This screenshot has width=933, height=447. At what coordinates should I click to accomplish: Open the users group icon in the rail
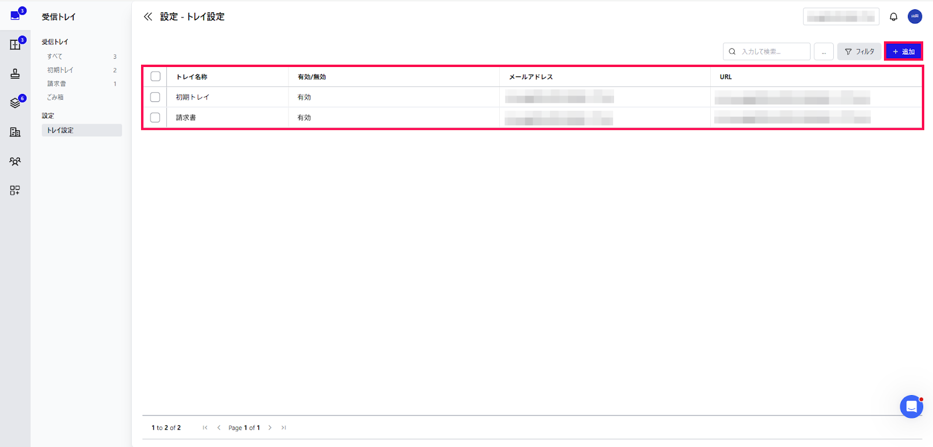click(x=15, y=161)
